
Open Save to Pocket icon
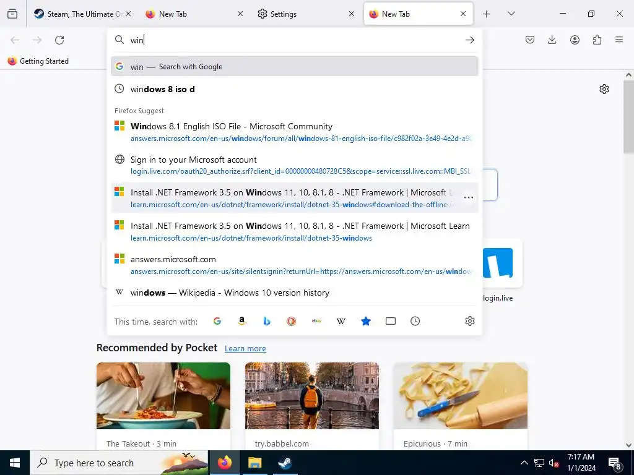530,40
